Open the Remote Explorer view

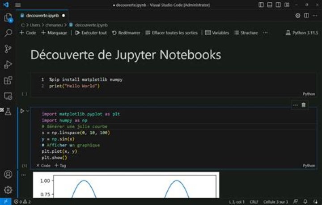[x=8, y=96]
